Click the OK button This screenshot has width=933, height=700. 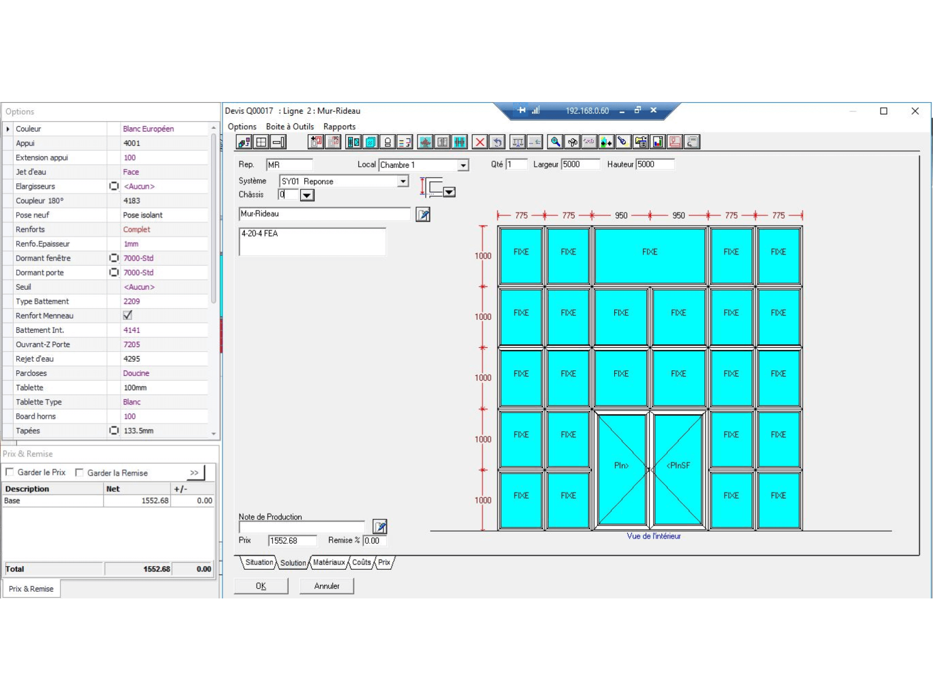click(x=261, y=586)
